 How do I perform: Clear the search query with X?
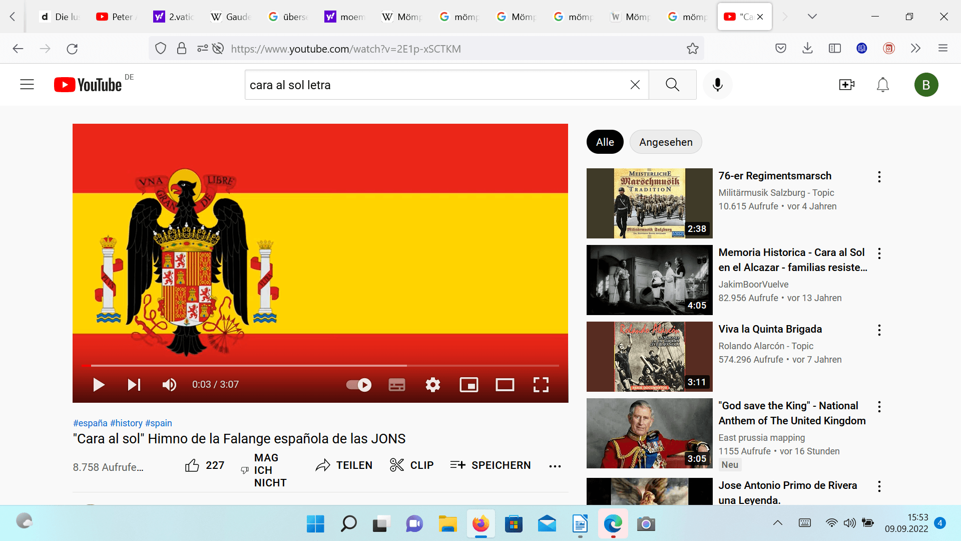tap(635, 85)
